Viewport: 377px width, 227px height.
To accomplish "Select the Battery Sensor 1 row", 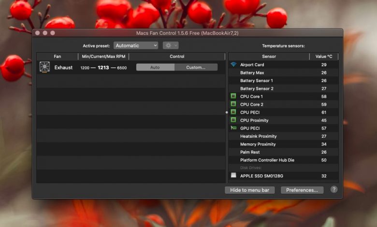I will pyautogui.click(x=283, y=81).
